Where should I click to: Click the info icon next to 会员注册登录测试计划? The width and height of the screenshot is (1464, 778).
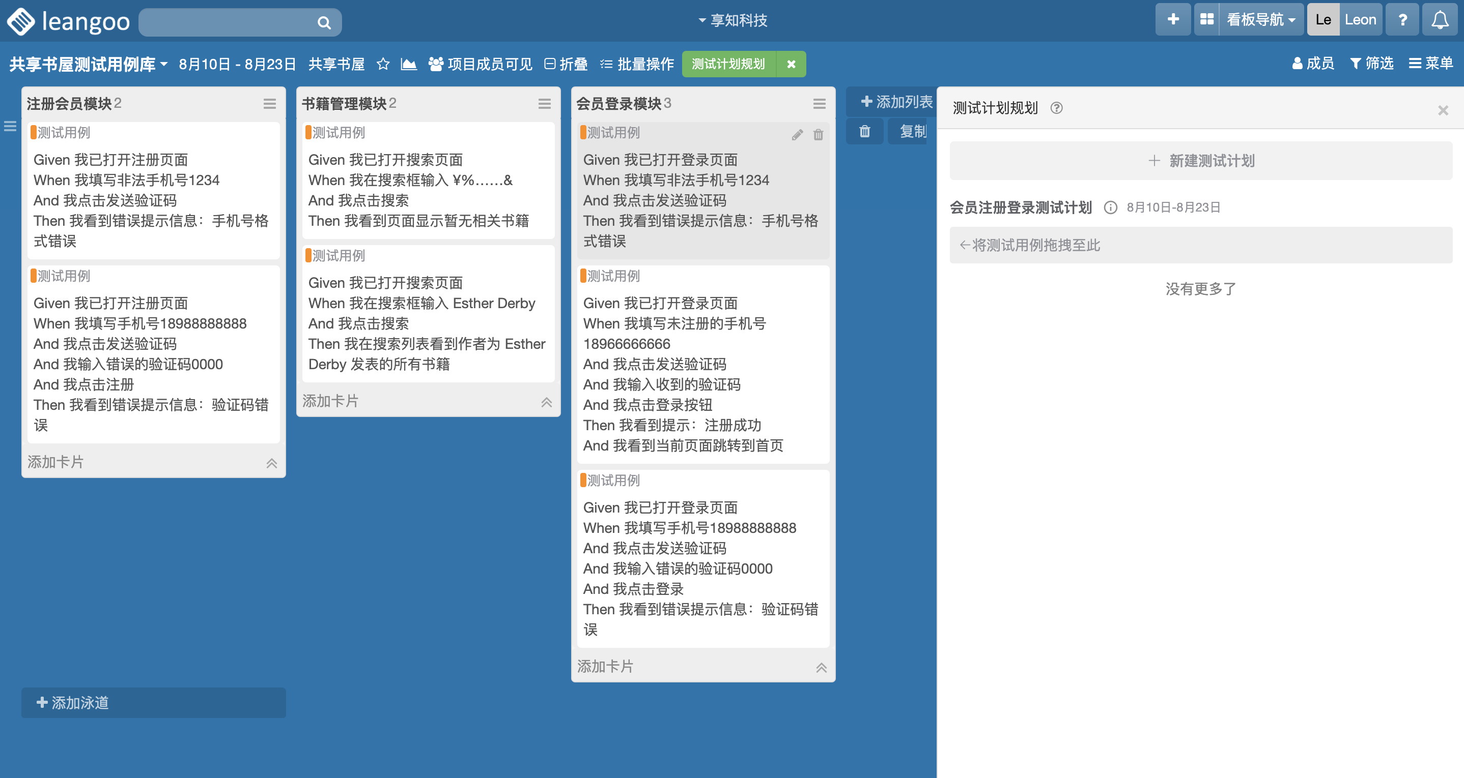[x=1110, y=207]
